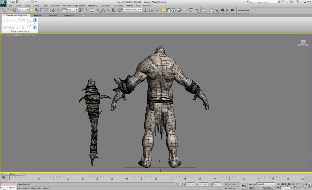Image resolution: width=312 pixels, height=190 pixels.
Task: Click the 3ds Max application logo button
Action: (3, 3)
